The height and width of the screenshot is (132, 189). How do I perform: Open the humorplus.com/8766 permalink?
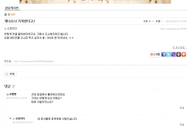point(173,29)
